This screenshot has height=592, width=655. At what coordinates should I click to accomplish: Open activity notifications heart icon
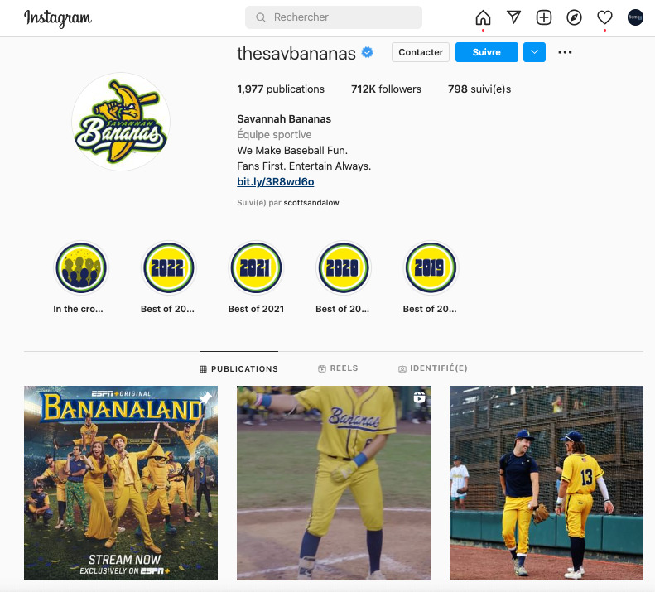[x=604, y=17]
